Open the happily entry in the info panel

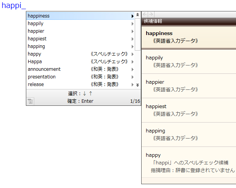(x=189, y=62)
